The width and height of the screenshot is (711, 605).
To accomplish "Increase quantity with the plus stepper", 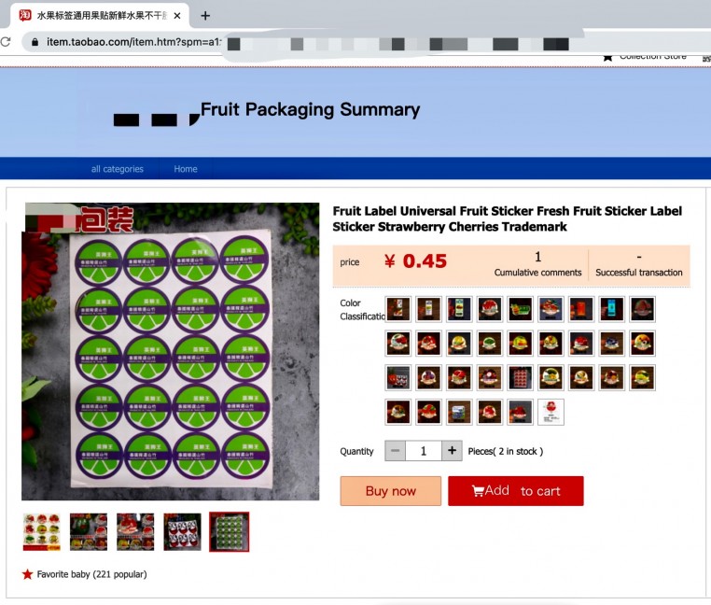I will pyautogui.click(x=452, y=451).
